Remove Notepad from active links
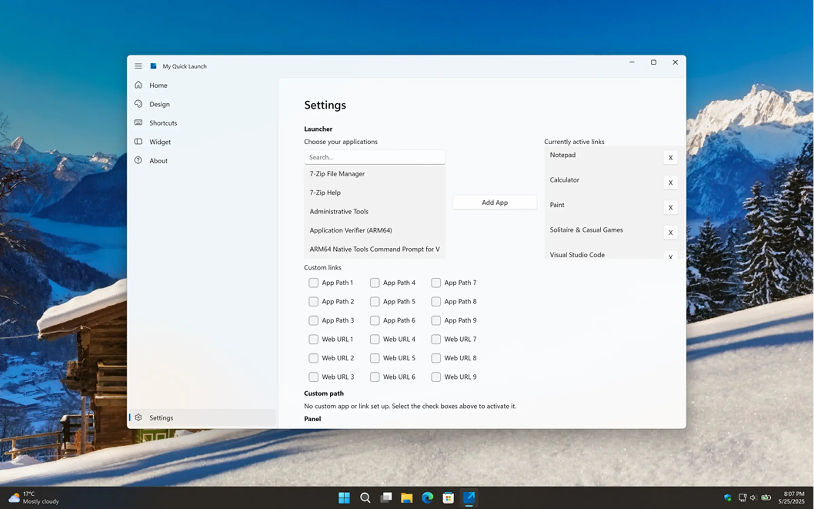The image size is (814, 509). 671,158
